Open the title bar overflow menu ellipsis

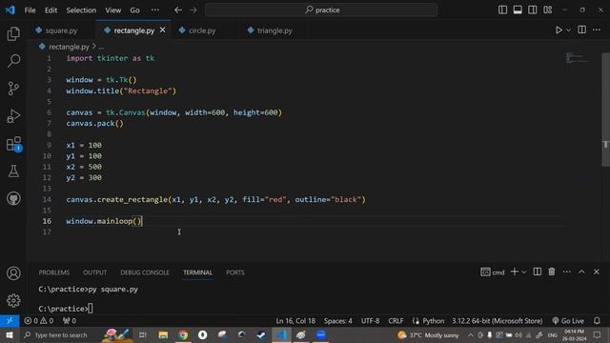(x=154, y=10)
